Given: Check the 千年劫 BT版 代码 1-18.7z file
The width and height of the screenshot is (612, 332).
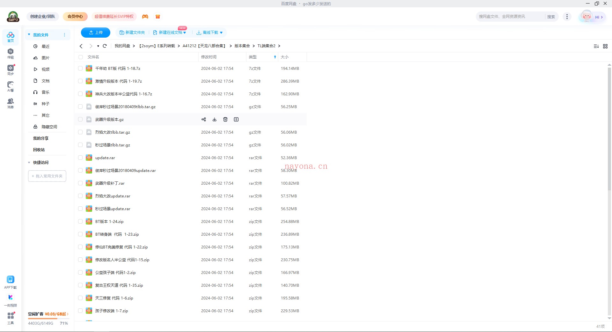Looking at the screenshot, I should [80, 68].
